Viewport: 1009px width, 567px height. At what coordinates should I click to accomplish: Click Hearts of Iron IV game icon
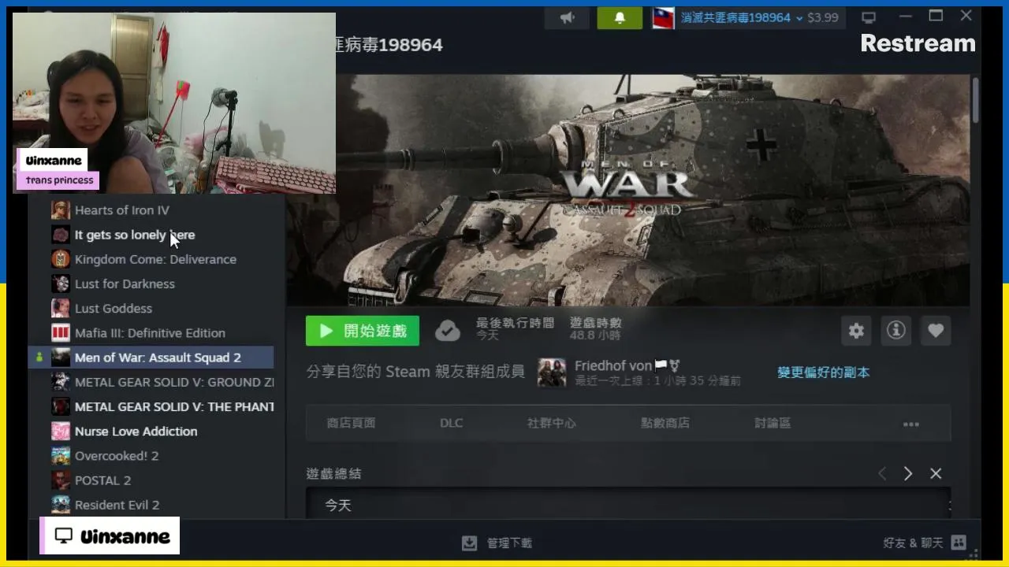point(61,210)
